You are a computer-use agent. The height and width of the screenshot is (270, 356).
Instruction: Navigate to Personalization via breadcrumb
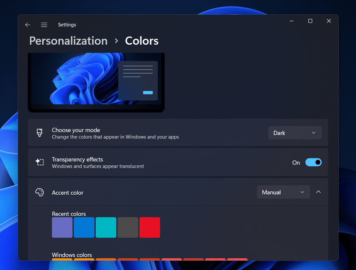coord(68,40)
